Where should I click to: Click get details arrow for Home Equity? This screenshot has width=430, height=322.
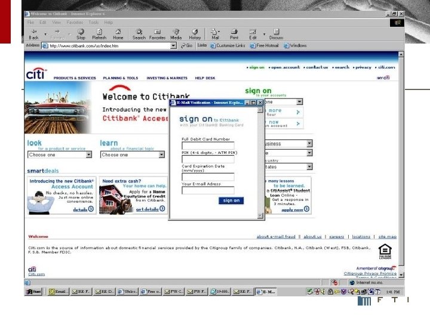pos(162,209)
